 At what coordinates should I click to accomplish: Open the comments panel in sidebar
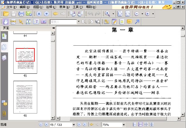point(4,103)
